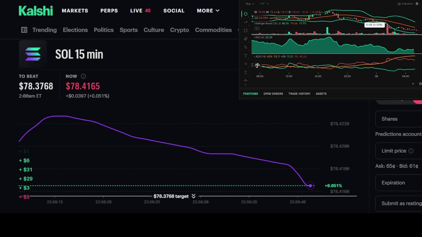Click the +$6 trade marker
Viewport: 422px width, 237px height.
[24, 160]
